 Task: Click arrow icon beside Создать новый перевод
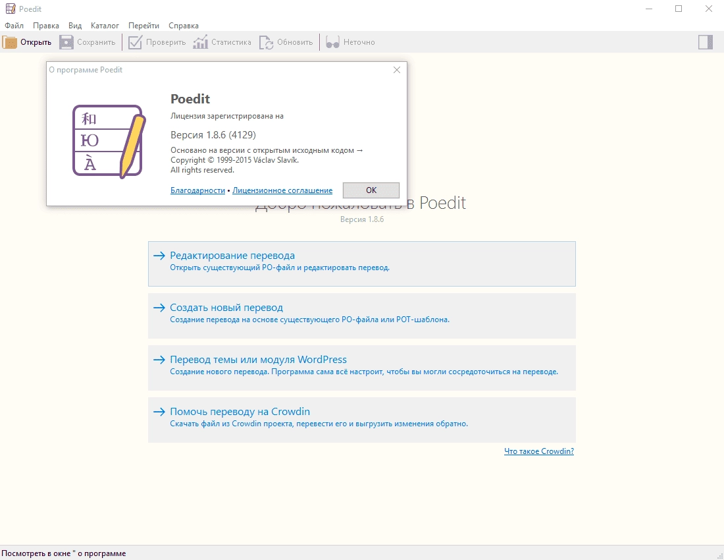[159, 308]
